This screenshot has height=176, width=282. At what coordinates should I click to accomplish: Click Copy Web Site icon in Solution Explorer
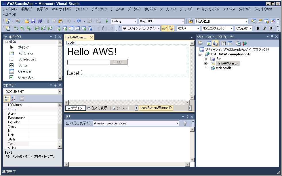pos(238,43)
